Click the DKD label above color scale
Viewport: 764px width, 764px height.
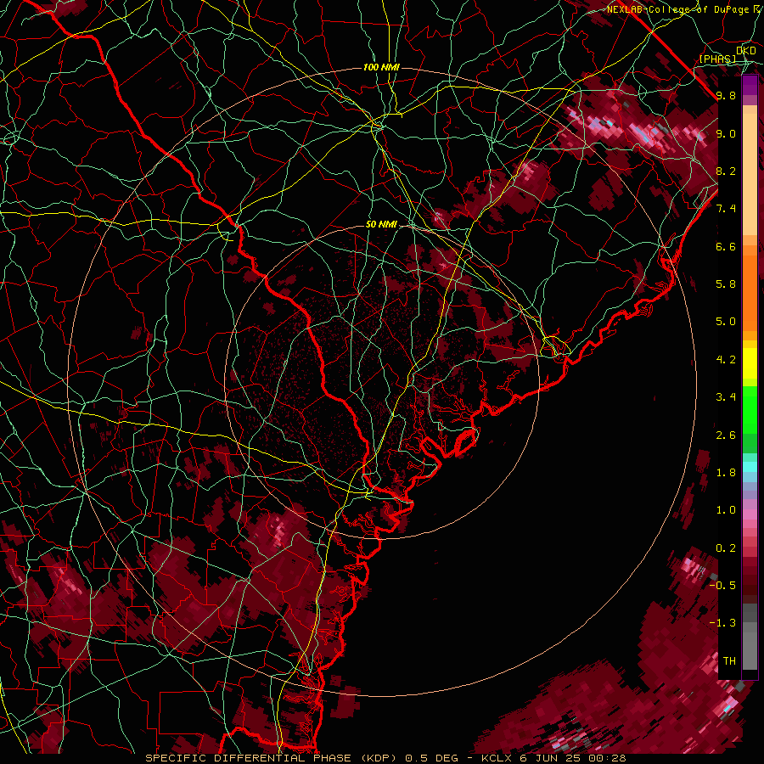pyautogui.click(x=746, y=50)
